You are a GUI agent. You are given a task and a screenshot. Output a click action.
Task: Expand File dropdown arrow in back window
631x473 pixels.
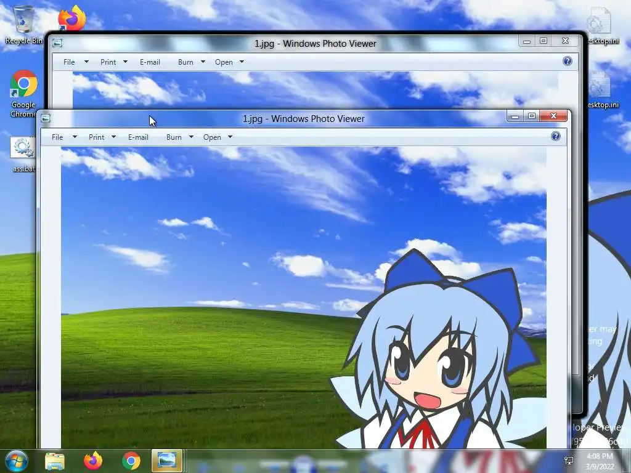pos(86,62)
